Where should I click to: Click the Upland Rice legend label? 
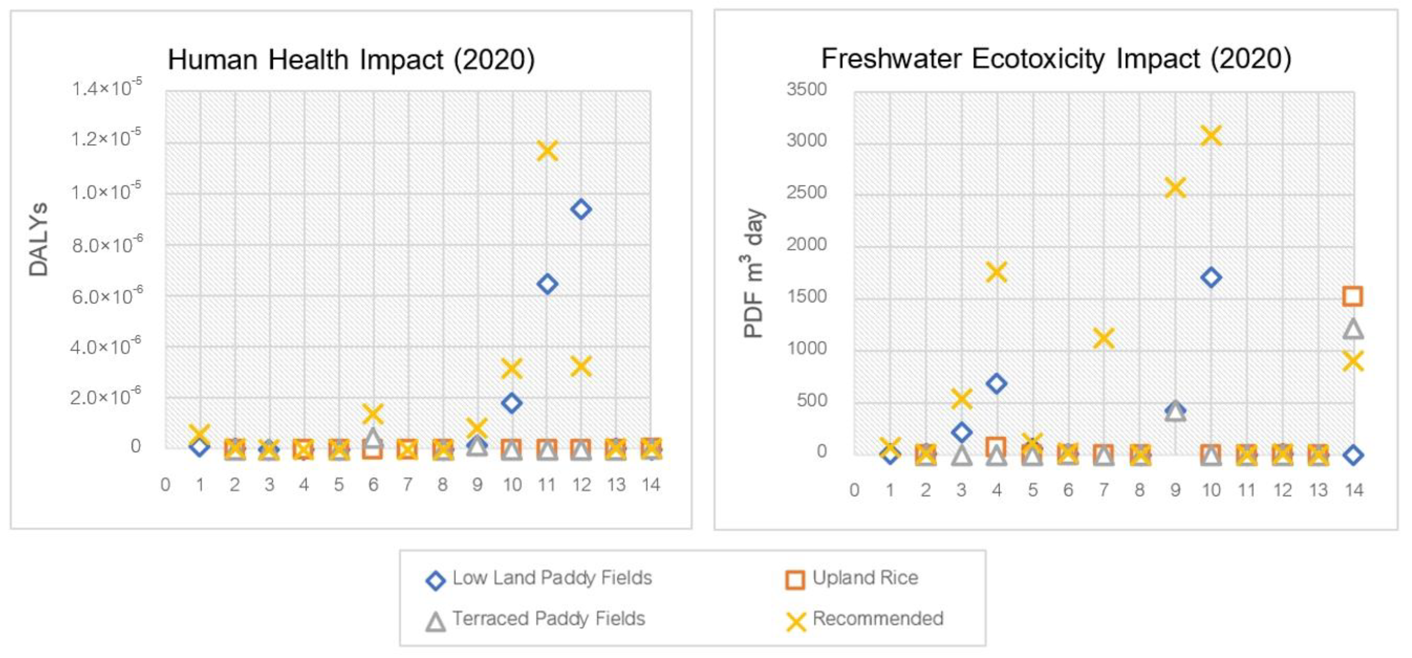(865, 578)
